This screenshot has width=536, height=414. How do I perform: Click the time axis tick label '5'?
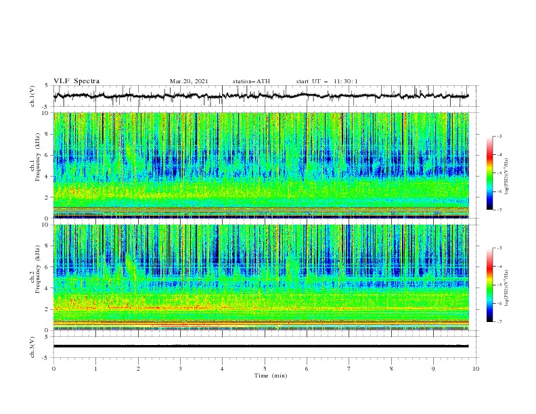click(x=265, y=369)
